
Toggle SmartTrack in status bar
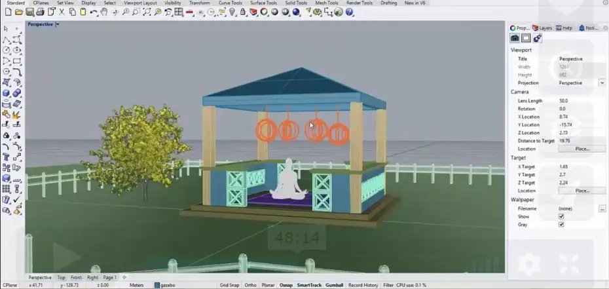click(x=309, y=285)
